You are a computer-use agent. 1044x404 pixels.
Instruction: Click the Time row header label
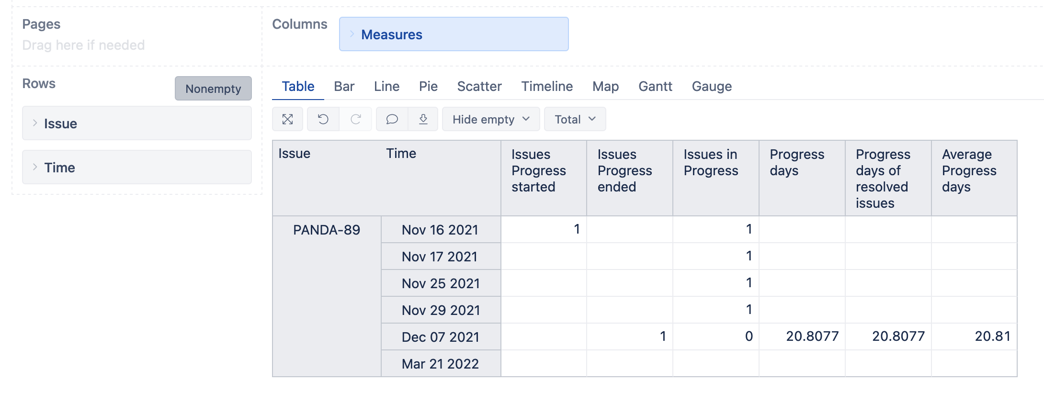coord(401,154)
